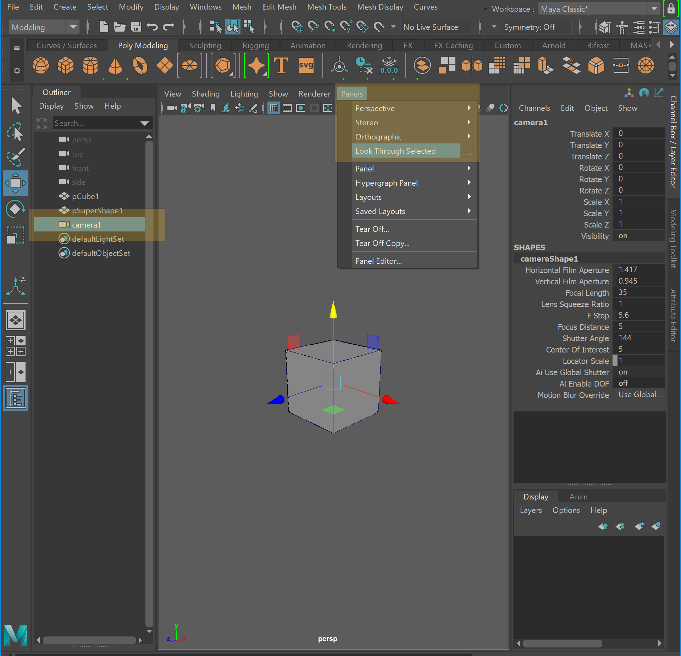The height and width of the screenshot is (656, 681).
Task: Click the polygon torus shelf icon
Action: click(140, 66)
